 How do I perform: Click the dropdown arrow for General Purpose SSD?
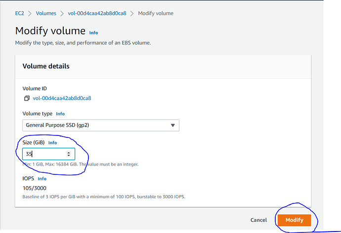pos(172,125)
